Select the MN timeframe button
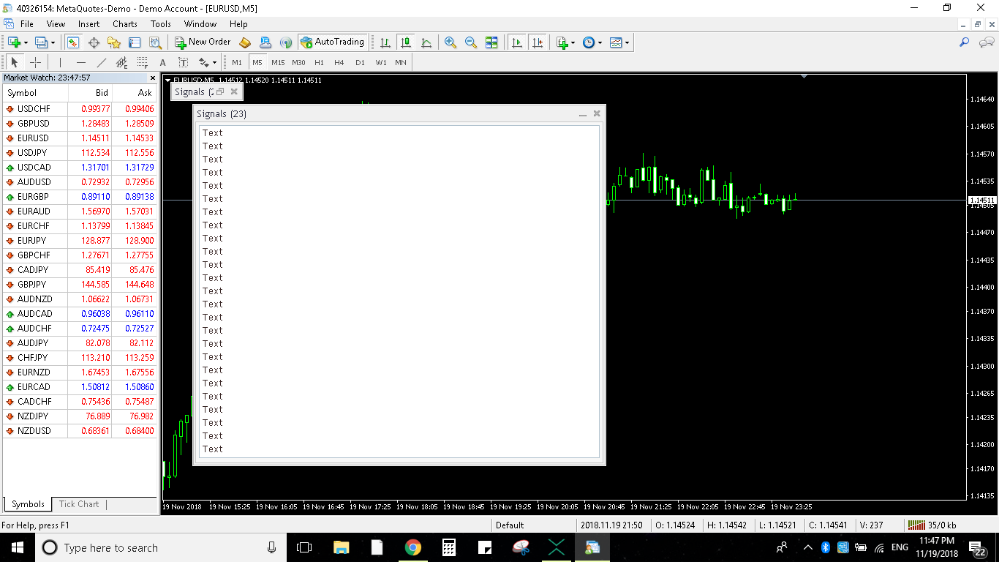This screenshot has width=999, height=562. point(401,62)
